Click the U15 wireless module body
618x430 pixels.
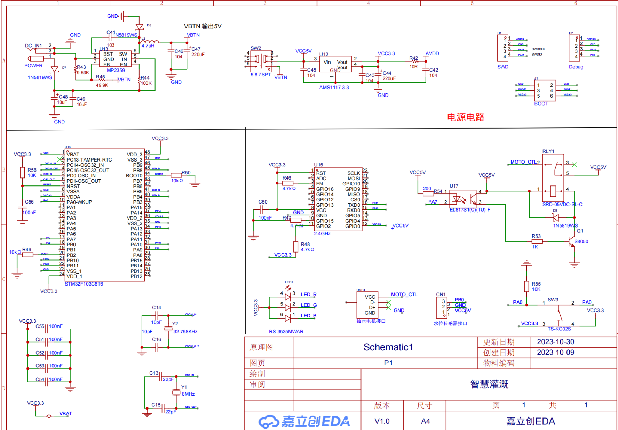click(x=338, y=199)
